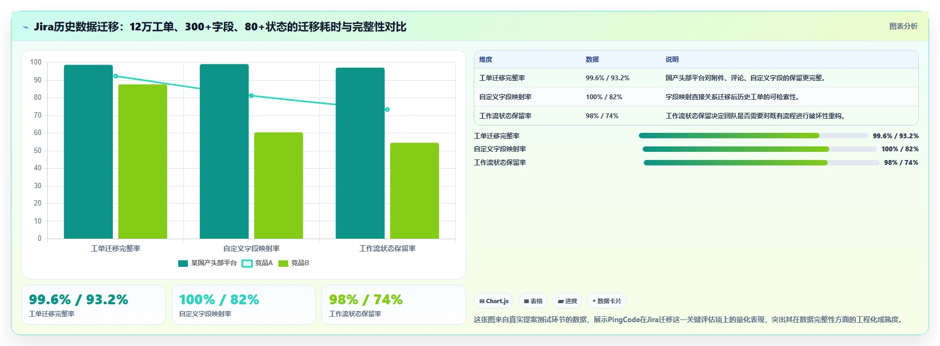
Task: Click the 表格 tag
Action: tap(533, 301)
